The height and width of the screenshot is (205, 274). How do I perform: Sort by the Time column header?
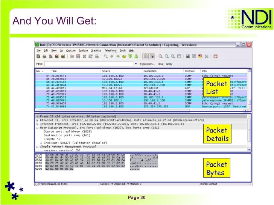tap(75, 71)
